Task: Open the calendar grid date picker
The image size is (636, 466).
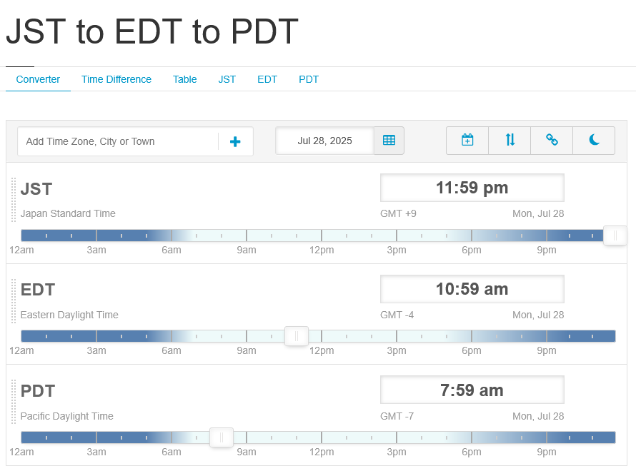Action: [389, 141]
